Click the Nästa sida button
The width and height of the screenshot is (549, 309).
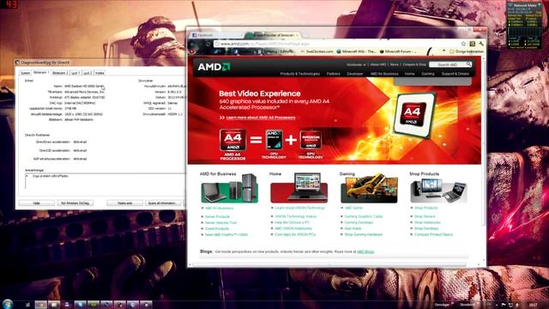click(x=124, y=203)
